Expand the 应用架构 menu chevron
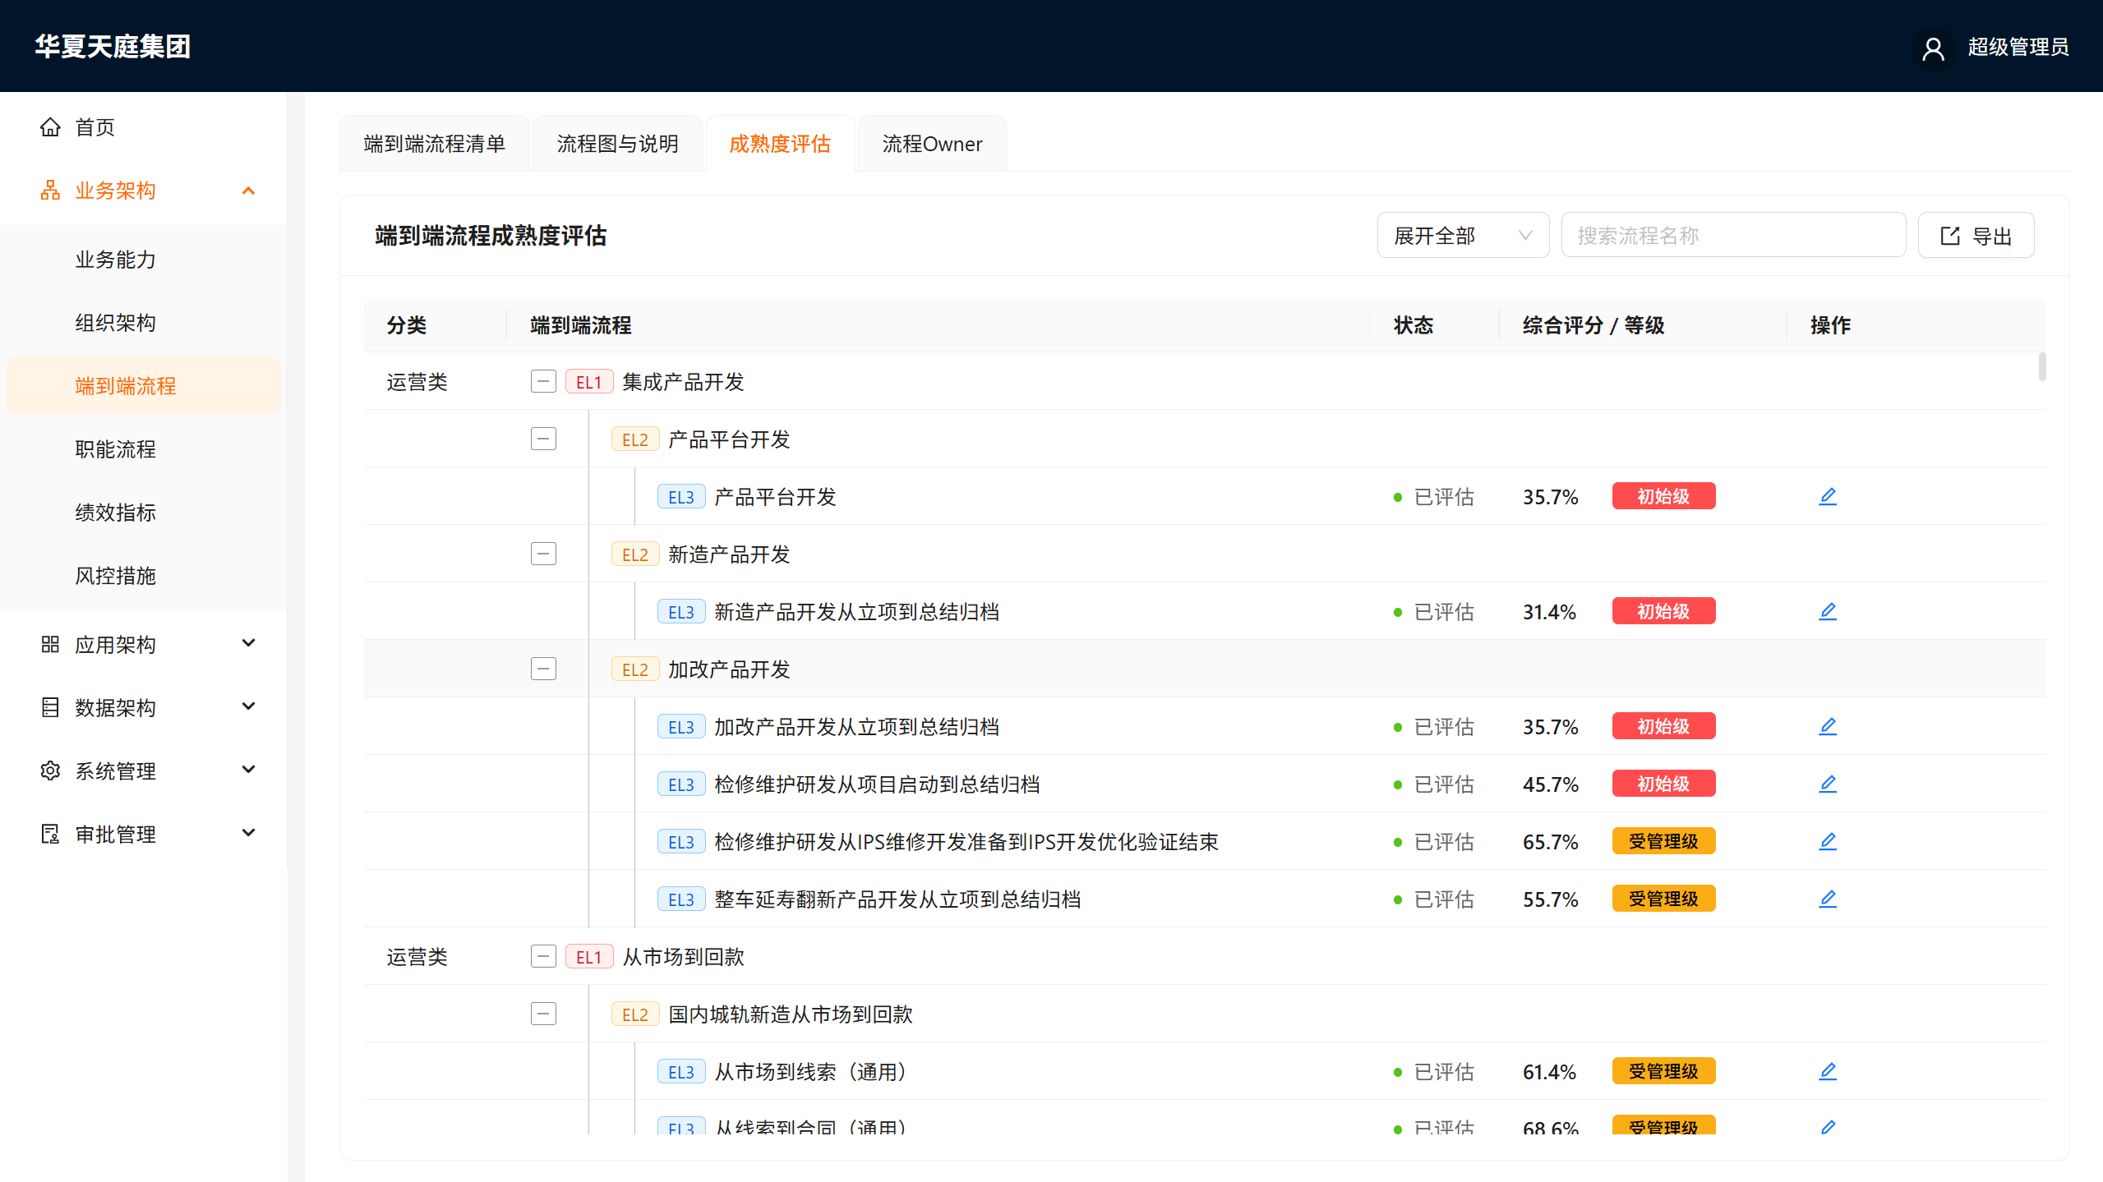Viewport: 2103px width, 1182px height. (248, 643)
